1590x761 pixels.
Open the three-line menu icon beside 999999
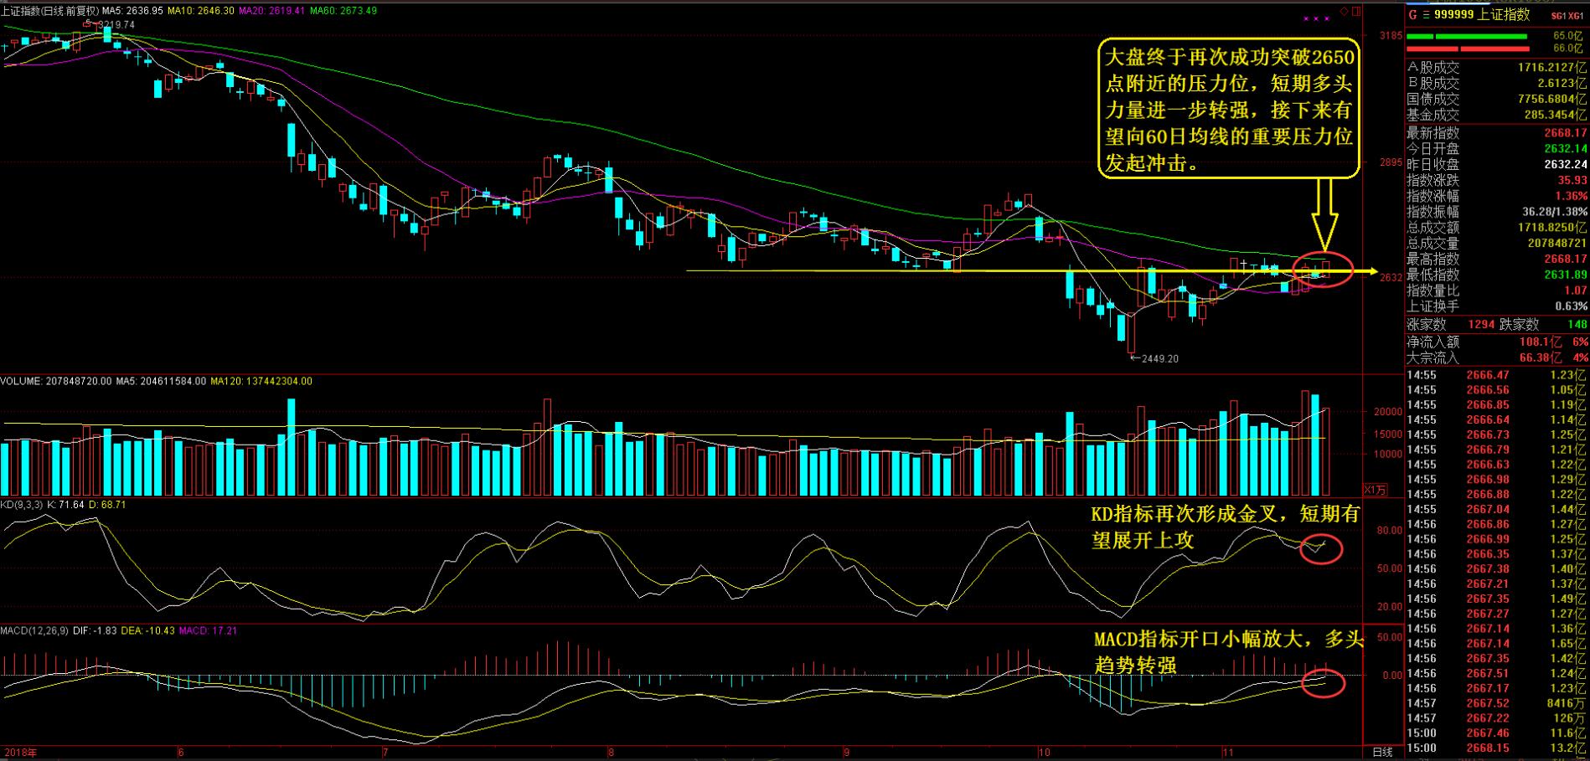1425,14
